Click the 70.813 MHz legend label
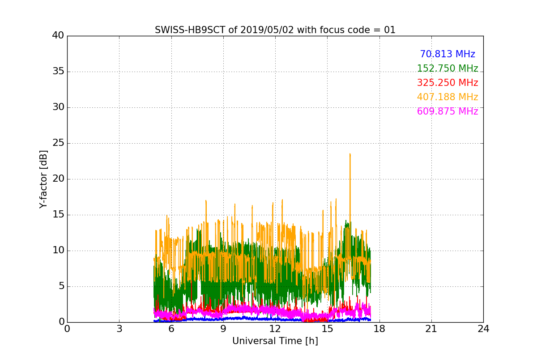537x358 pixels. coord(447,54)
